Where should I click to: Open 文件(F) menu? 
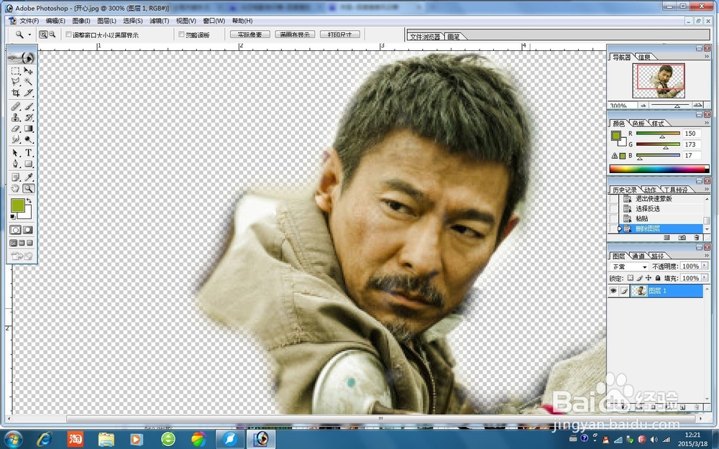coord(29,21)
